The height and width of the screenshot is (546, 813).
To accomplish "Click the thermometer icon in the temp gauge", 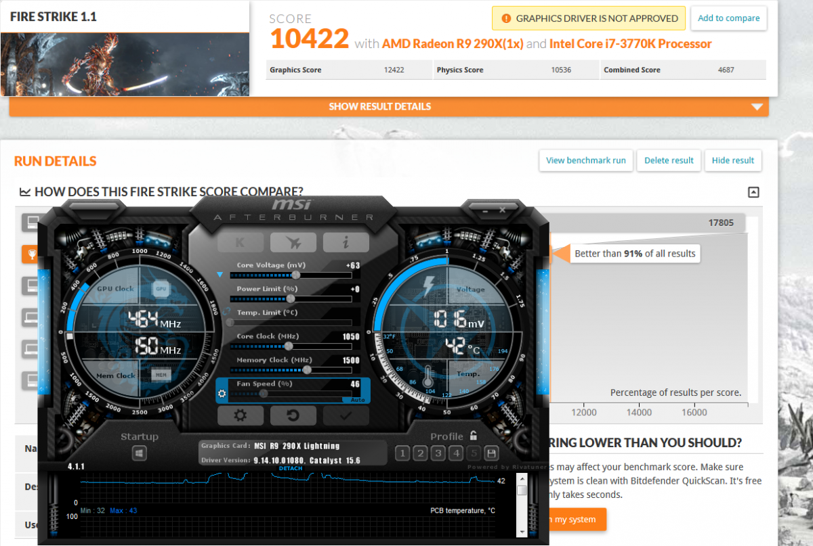I will (x=430, y=376).
